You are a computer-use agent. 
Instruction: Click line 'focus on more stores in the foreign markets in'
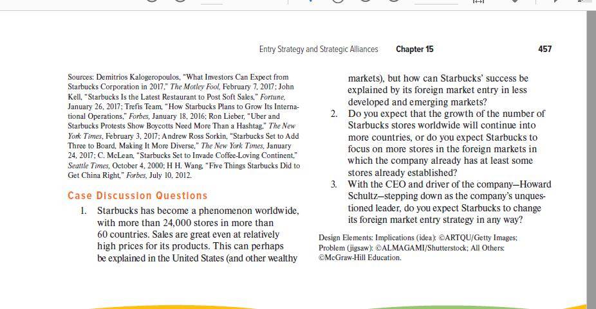click(442, 149)
